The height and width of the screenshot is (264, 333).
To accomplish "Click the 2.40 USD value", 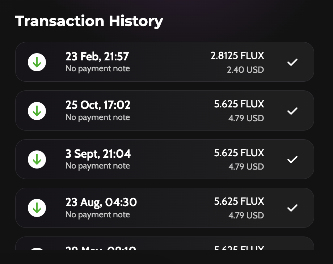I will [245, 69].
